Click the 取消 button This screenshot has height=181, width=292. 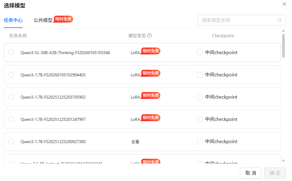coord(250,173)
